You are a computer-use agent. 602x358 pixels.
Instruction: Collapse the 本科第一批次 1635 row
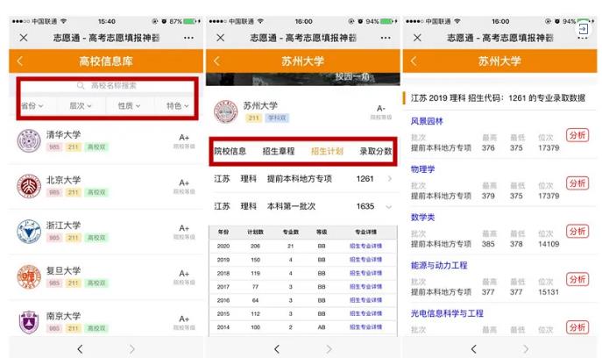[389, 207]
